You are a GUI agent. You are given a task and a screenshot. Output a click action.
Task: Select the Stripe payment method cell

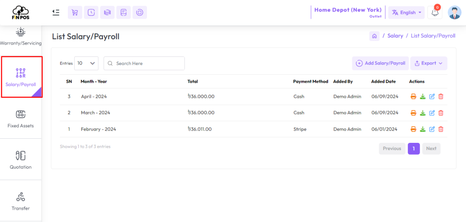(x=299, y=129)
